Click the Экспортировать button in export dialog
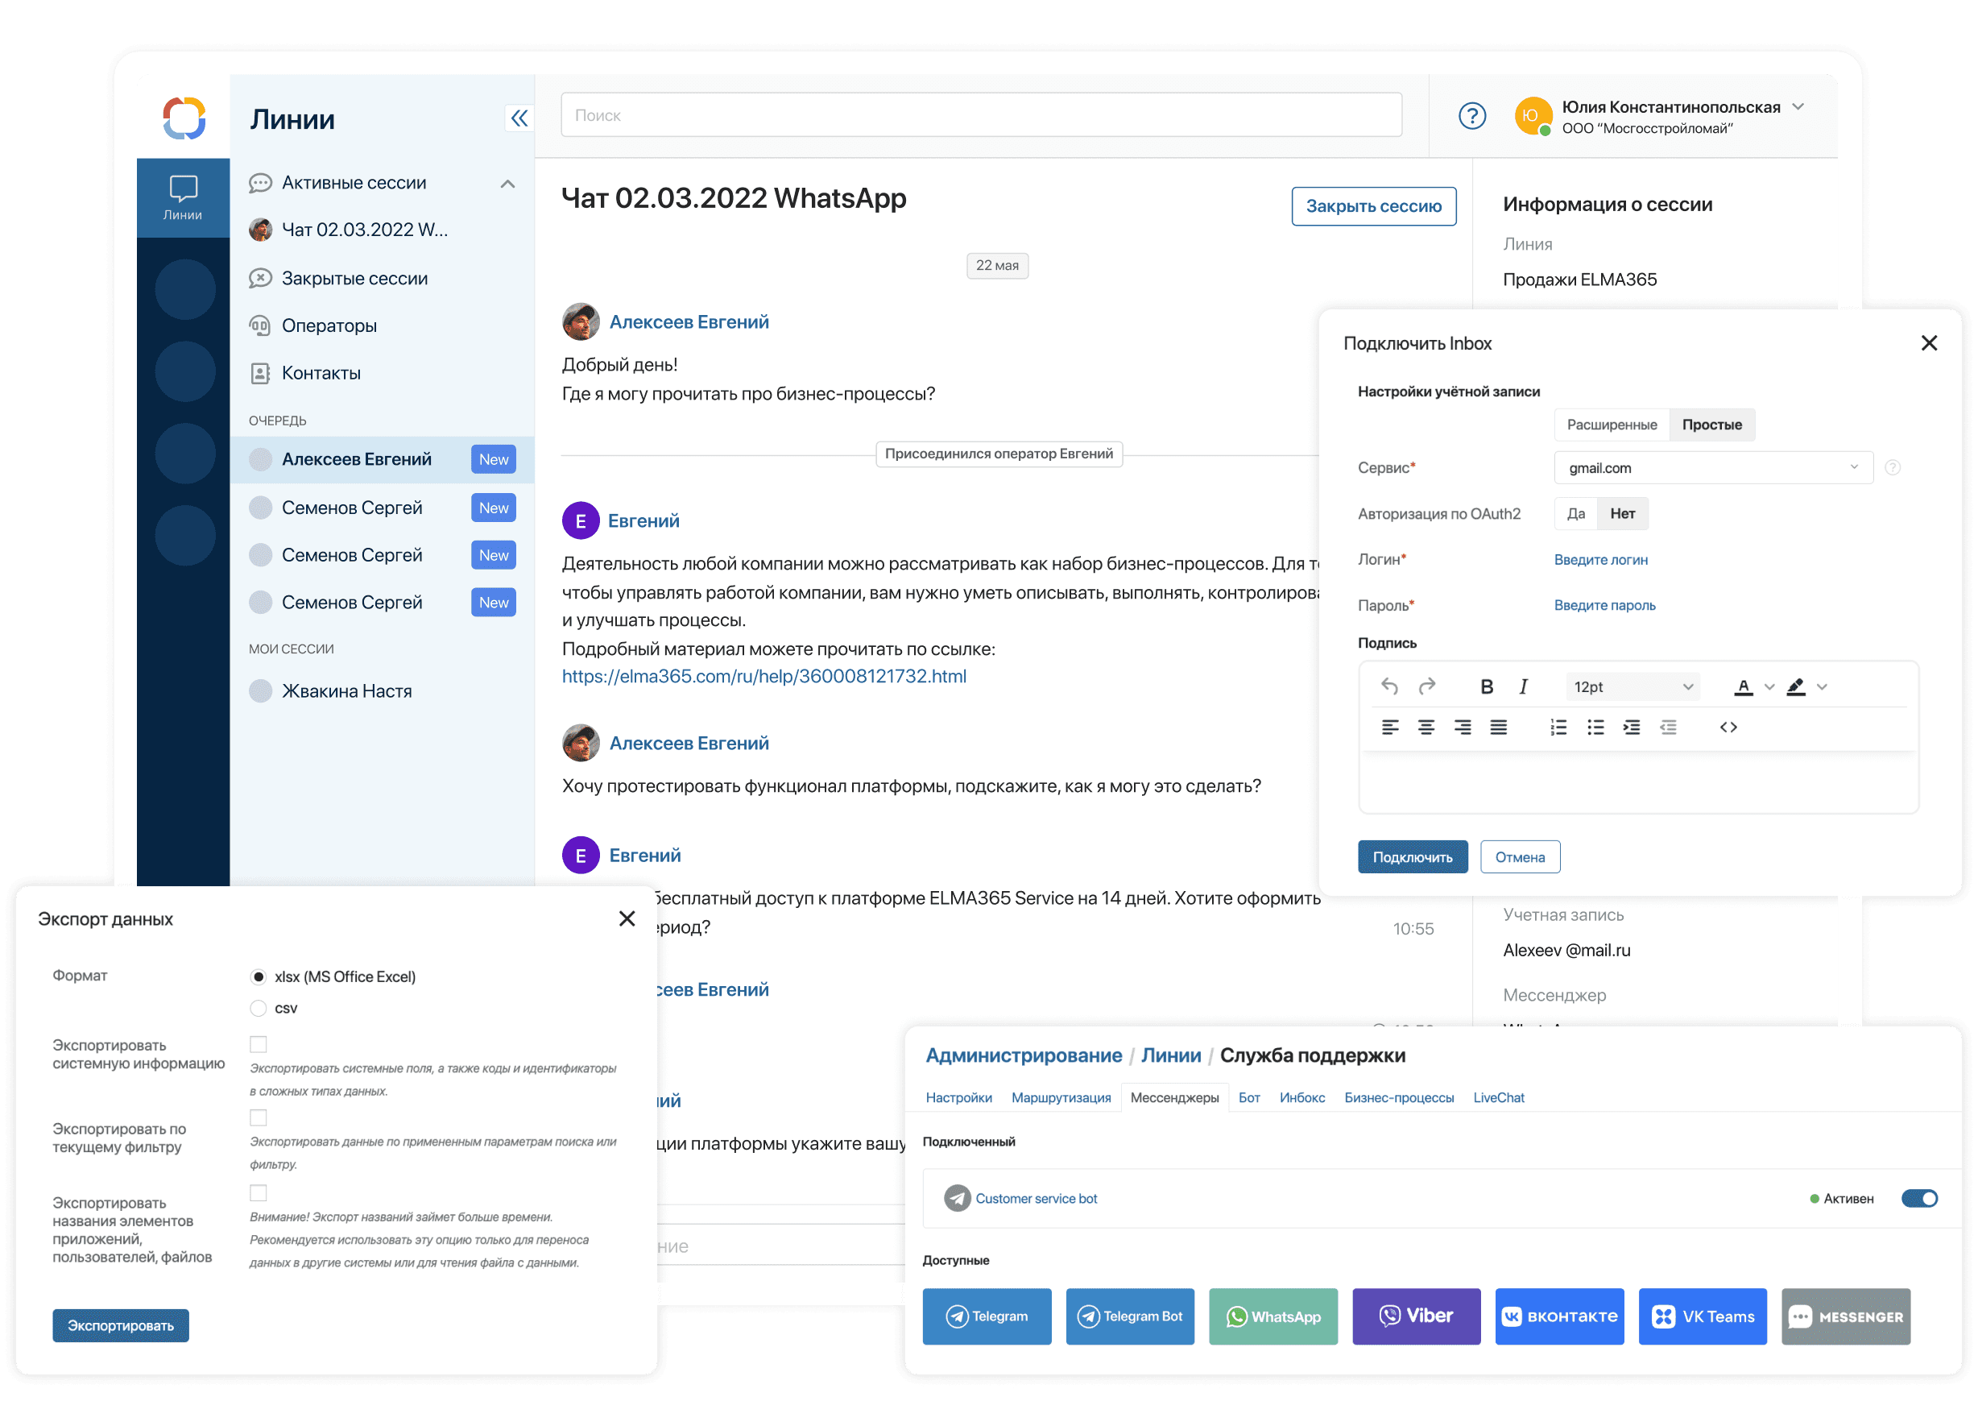1978x1426 pixels. (x=122, y=1324)
